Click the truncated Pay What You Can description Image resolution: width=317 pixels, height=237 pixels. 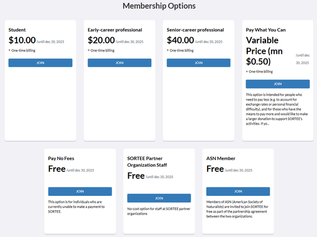(277, 109)
